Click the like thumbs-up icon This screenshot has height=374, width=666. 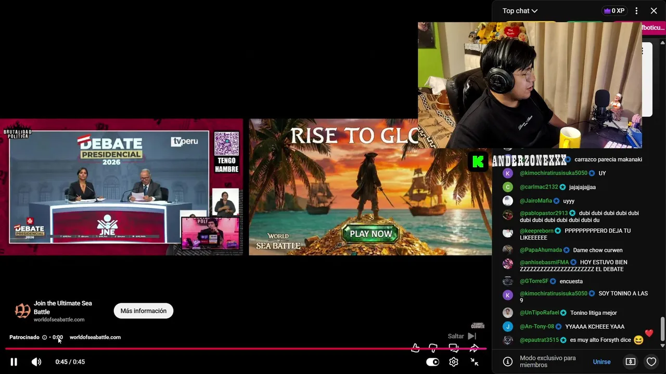pos(415,348)
